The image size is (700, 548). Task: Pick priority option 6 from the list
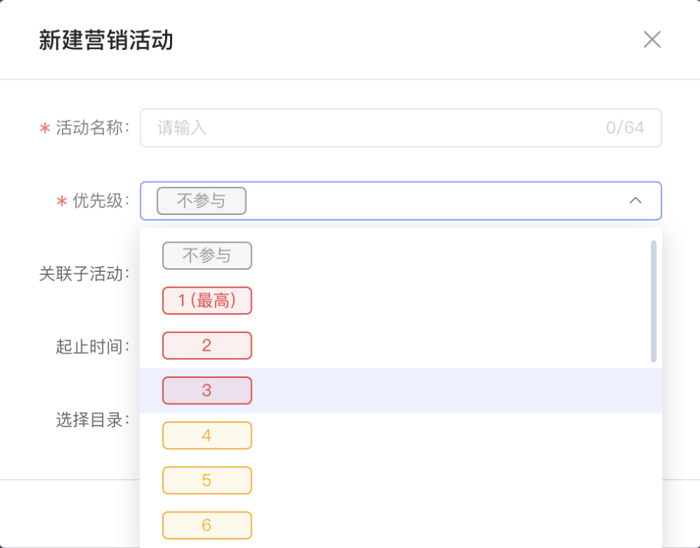click(207, 525)
